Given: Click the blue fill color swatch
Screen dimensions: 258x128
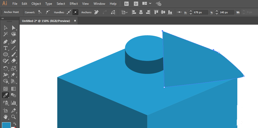Looking at the screenshot, I should [x=6, y=125].
